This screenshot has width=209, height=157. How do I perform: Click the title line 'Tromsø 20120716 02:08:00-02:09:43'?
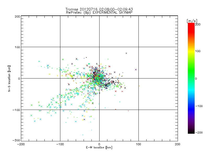click(x=99, y=9)
